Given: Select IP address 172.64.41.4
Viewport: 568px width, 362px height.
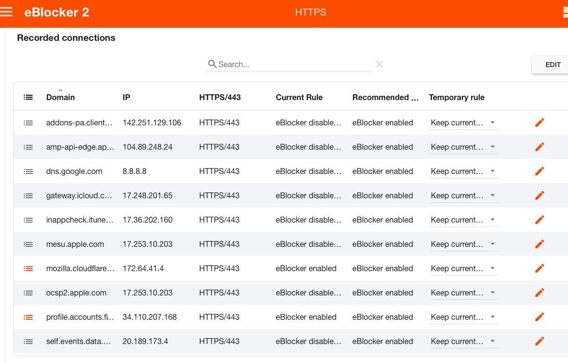Looking at the screenshot, I should [143, 268].
